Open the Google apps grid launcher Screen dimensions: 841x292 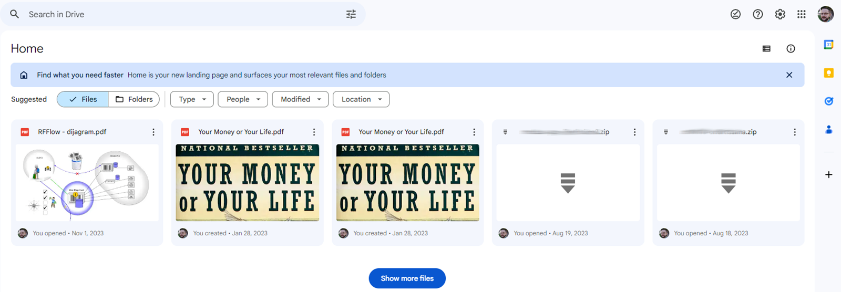click(x=801, y=14)
